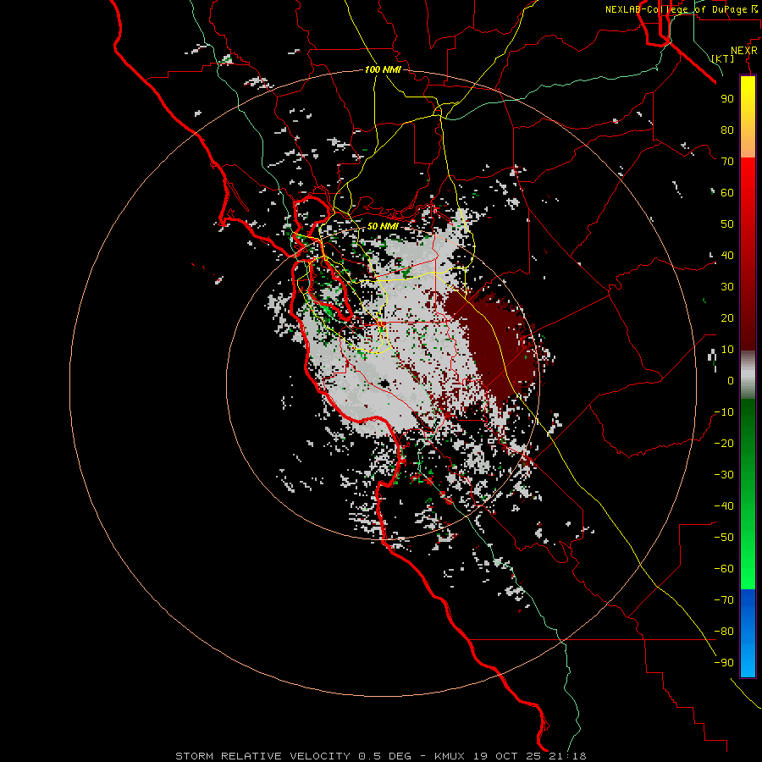Image resolution: width=762 pixels, height=762 pixels.
Task: Click the 100 NMI range ring label
Action: point(383,69)
